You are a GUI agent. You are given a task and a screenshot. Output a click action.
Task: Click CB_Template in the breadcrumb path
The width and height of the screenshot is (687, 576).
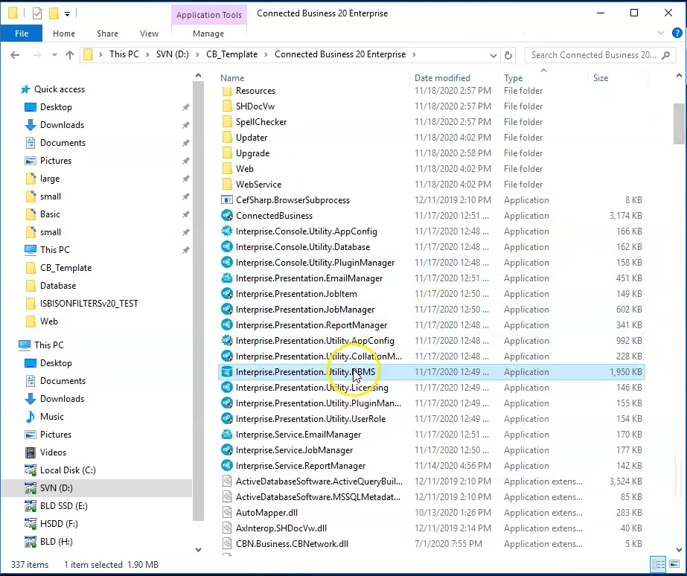pos(234,55)
